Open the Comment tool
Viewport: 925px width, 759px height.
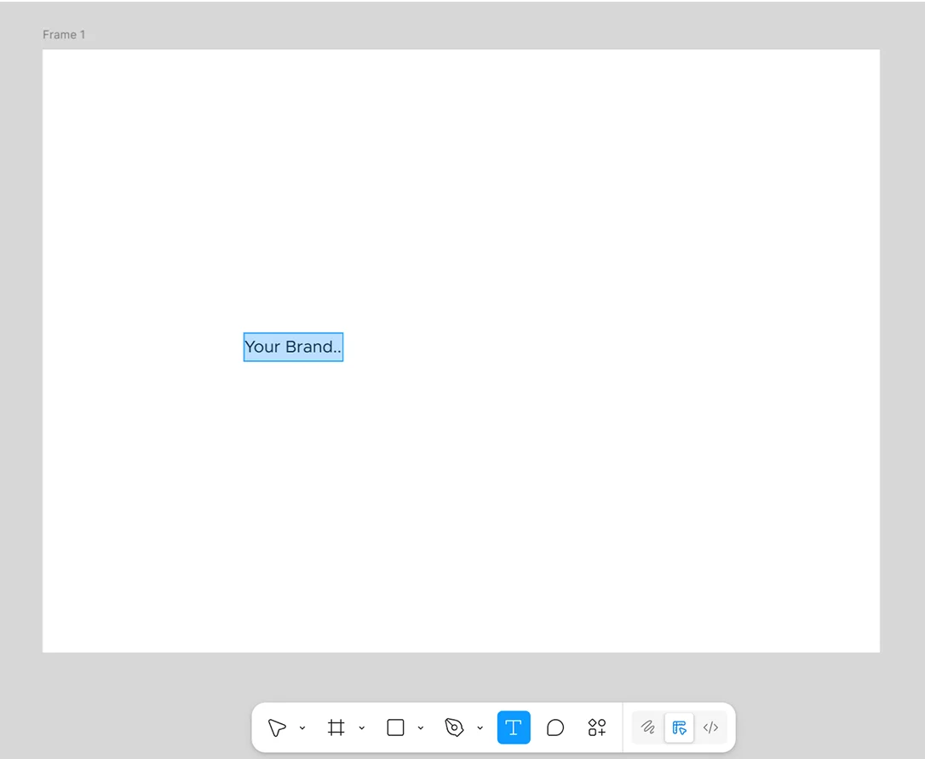tap(555, 727)
